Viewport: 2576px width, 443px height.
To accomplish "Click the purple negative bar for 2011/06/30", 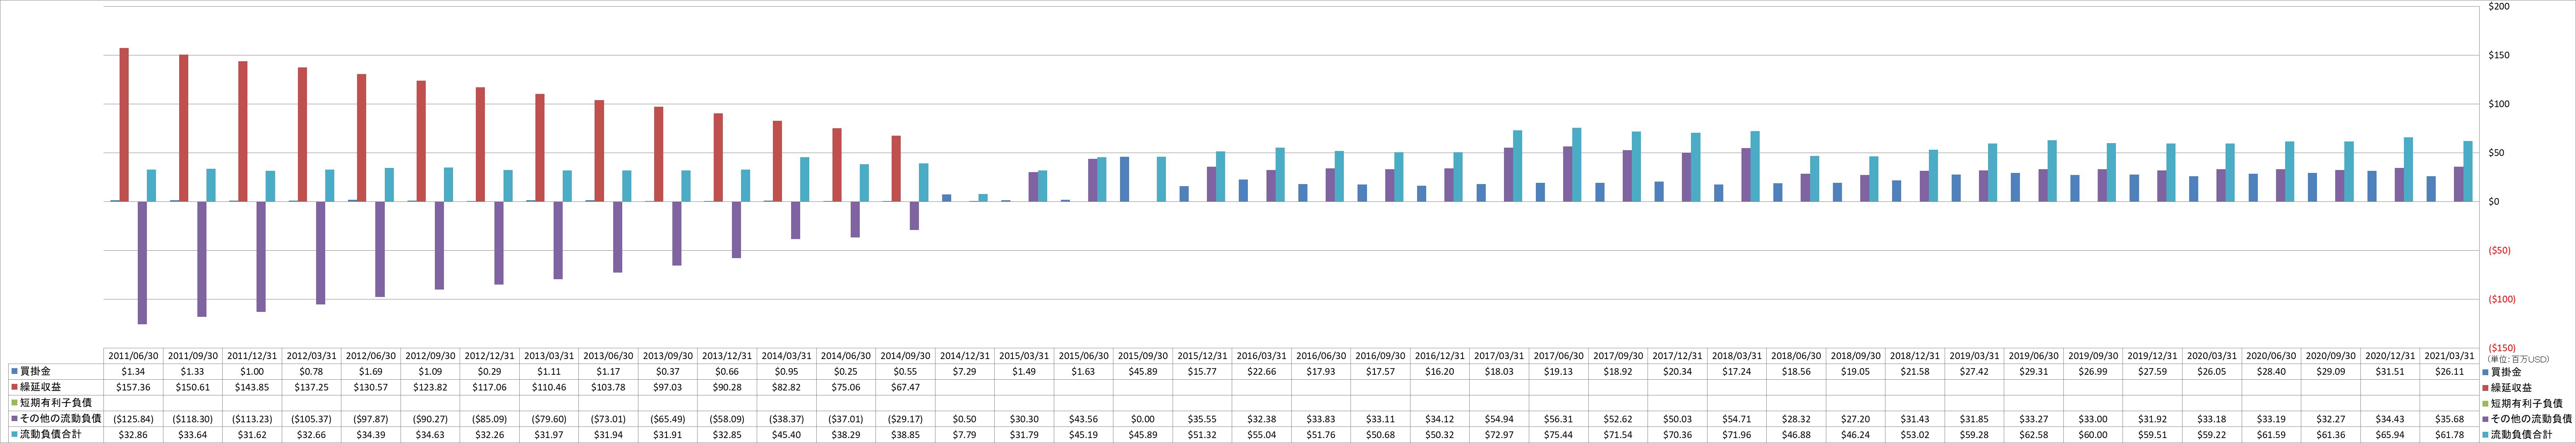I will pos(142,263).
